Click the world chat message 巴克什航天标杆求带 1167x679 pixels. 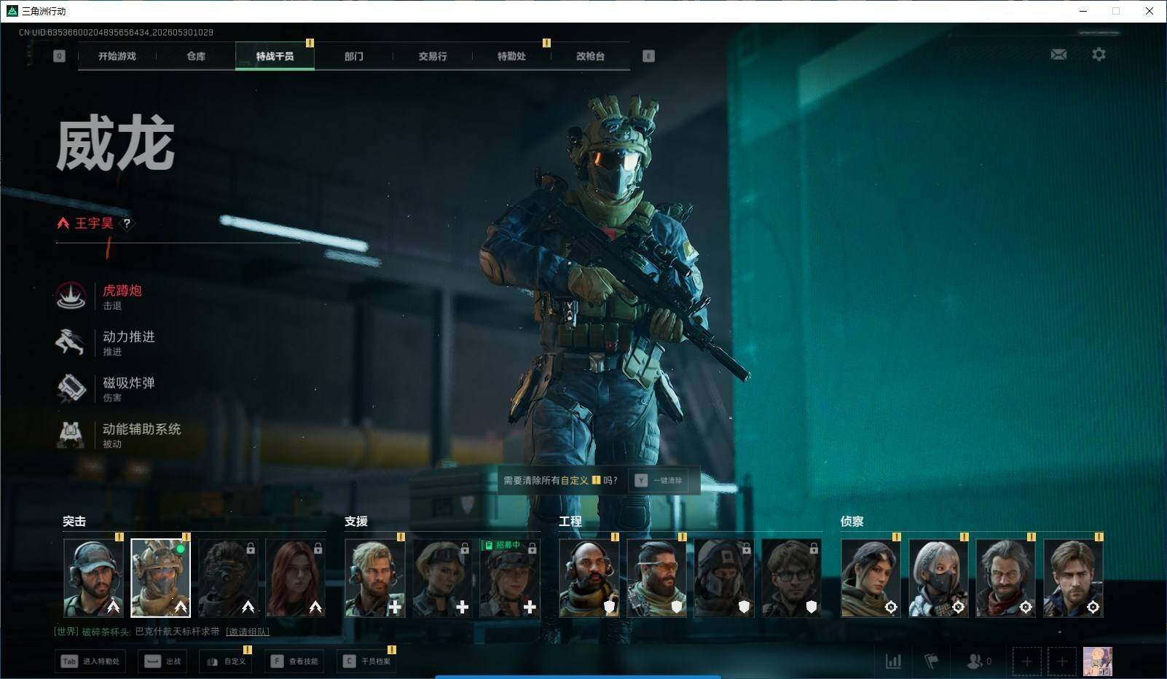(x=177, y=632)
